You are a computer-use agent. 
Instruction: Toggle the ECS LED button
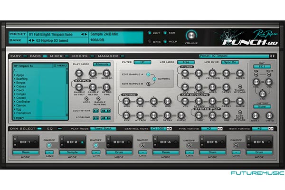pos(165,33)
